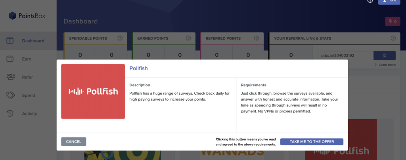The width and height of the screenshot is (406, 160).
Task: Open the Dashboard sidebar icon
Action: 10,41
